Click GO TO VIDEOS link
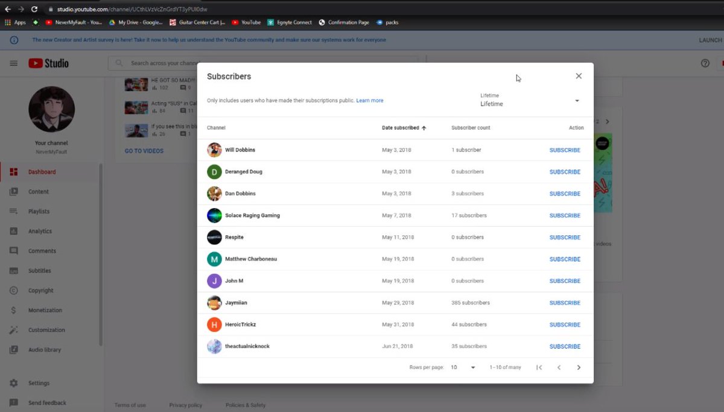Screen dimensions: 724x412 144,151
